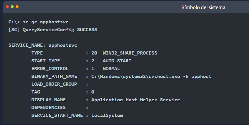249x125 pixels.
Task: Click the 'TAG' field label
Action: [35, 92]
